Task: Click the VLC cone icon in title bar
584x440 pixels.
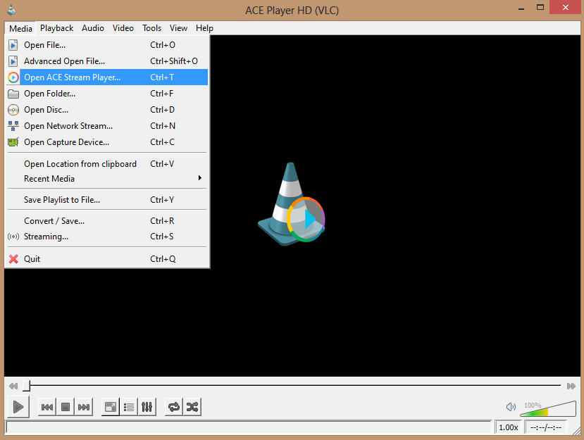Action: pos(11,10)
